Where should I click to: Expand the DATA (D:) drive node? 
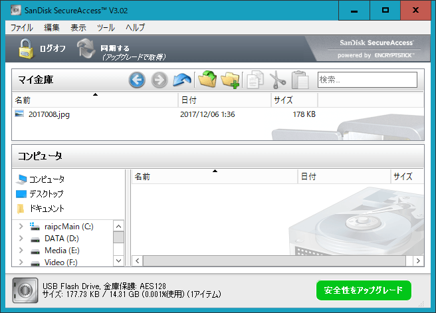pos(21,238)
